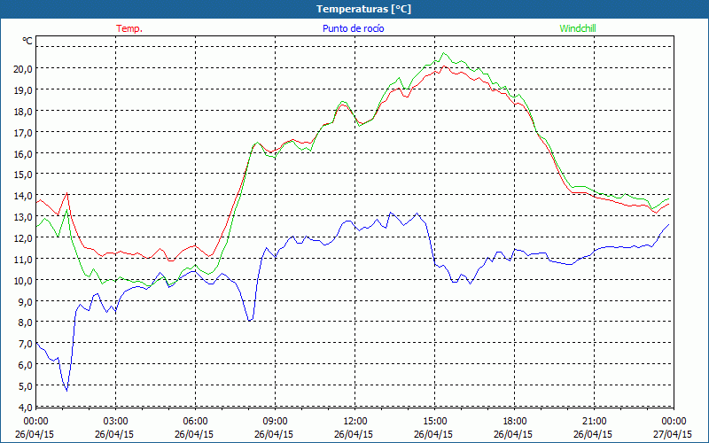709x443 pixels.
Task: Click the '12,0' y-axis value
Action: pyautogui.click(x=23, y=237)
